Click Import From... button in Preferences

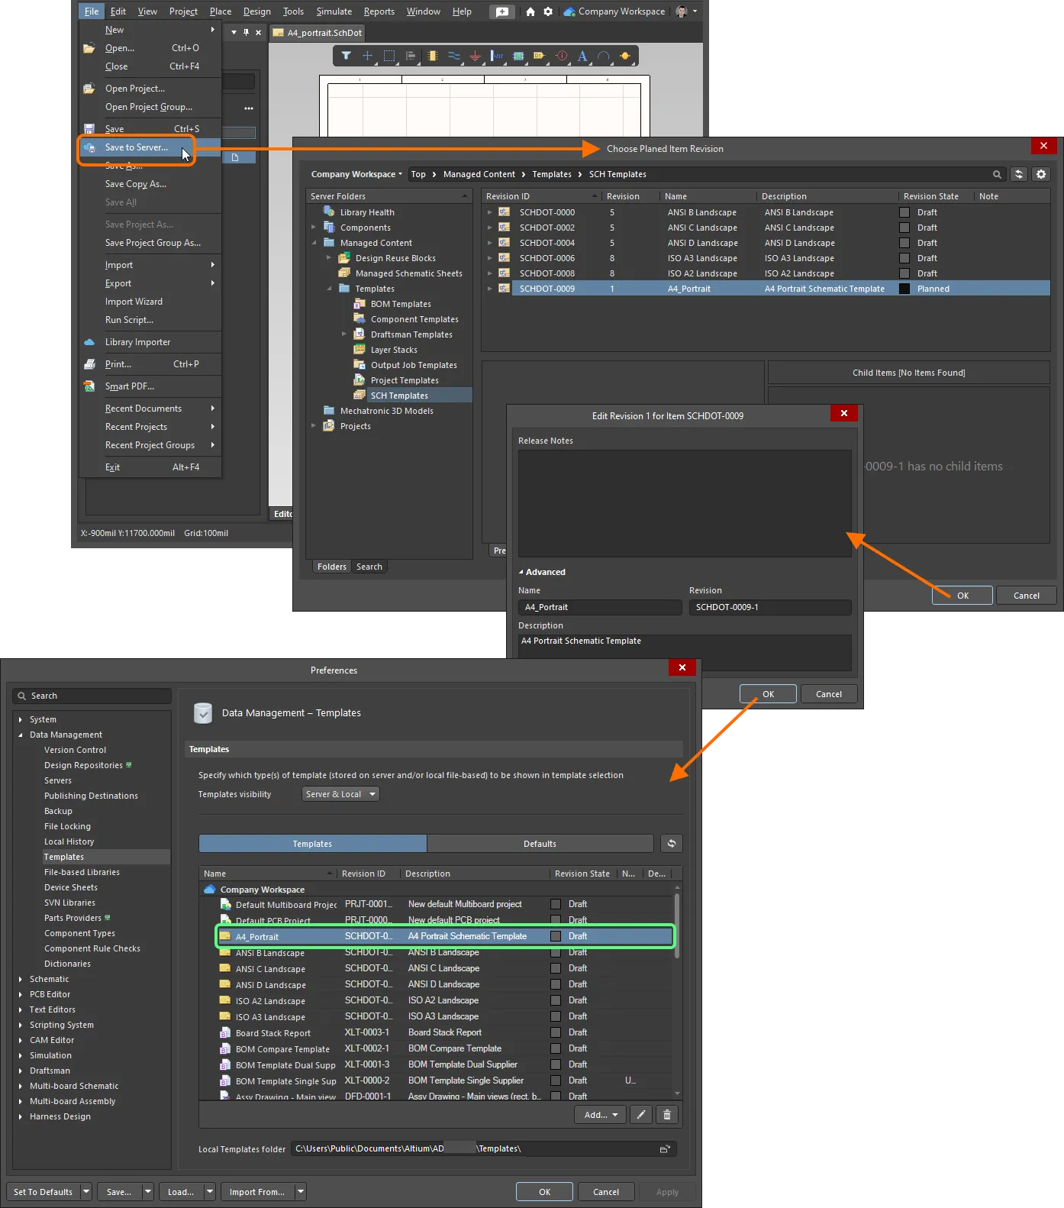coord(256,1192)
